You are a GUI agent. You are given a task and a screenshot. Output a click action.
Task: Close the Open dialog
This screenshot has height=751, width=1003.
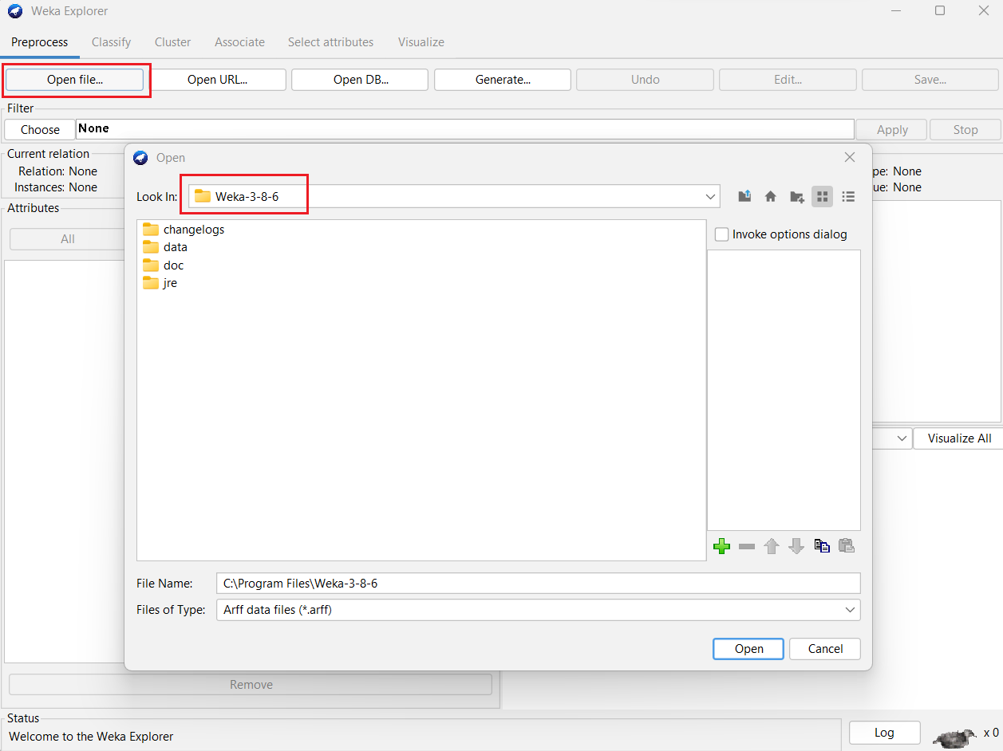[x=850, y=158]
